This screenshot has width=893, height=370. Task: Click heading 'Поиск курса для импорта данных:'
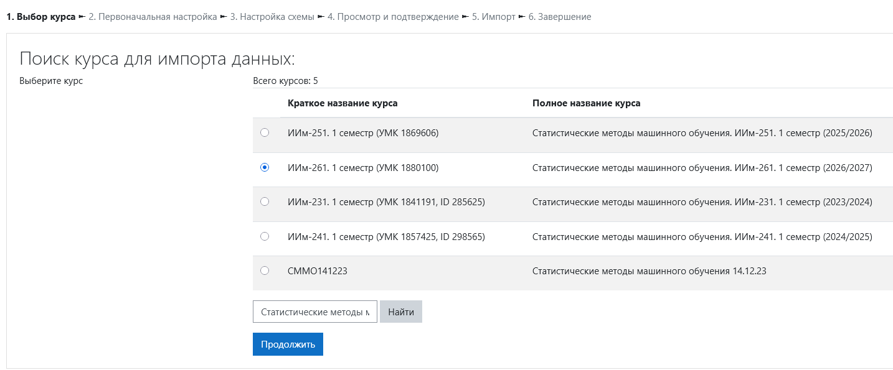pyautogui.click(x=157, y=59)
